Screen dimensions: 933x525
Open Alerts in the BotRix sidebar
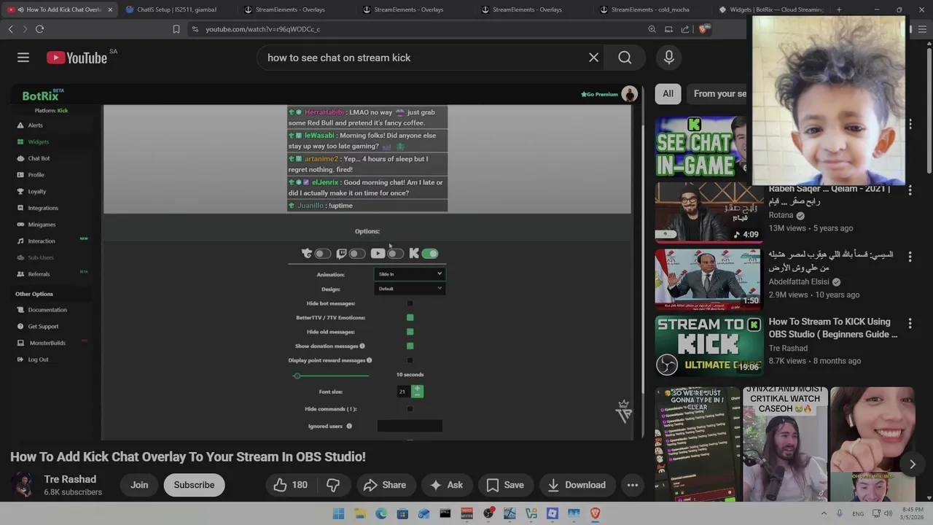[x=35, y=125]
